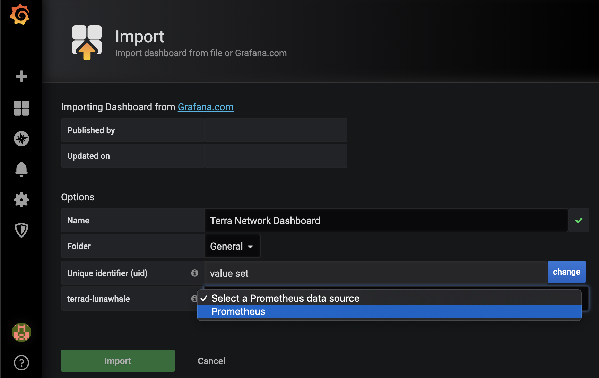Click the Options section heading
Image resolution: width=599 pixels, height=378 pixels.
(78, 197)
